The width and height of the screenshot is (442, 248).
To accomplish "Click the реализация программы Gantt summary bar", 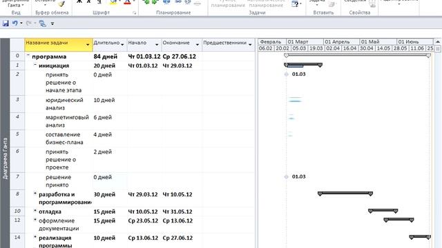I will 420,237.
